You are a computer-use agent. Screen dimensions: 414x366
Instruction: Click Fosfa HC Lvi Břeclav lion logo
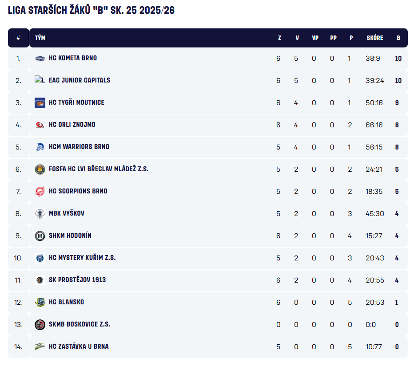pyautogui.click(x=40, y=169)
